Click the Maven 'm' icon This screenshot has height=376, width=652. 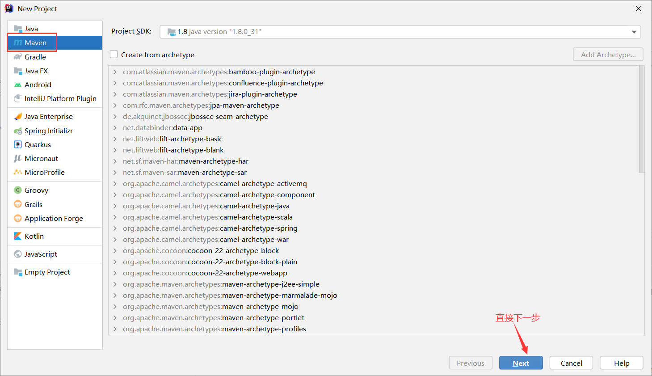coord(18,43)
